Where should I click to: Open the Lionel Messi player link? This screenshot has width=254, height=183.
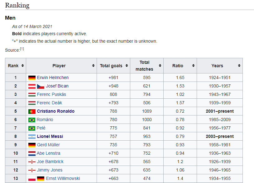(50, 136)
